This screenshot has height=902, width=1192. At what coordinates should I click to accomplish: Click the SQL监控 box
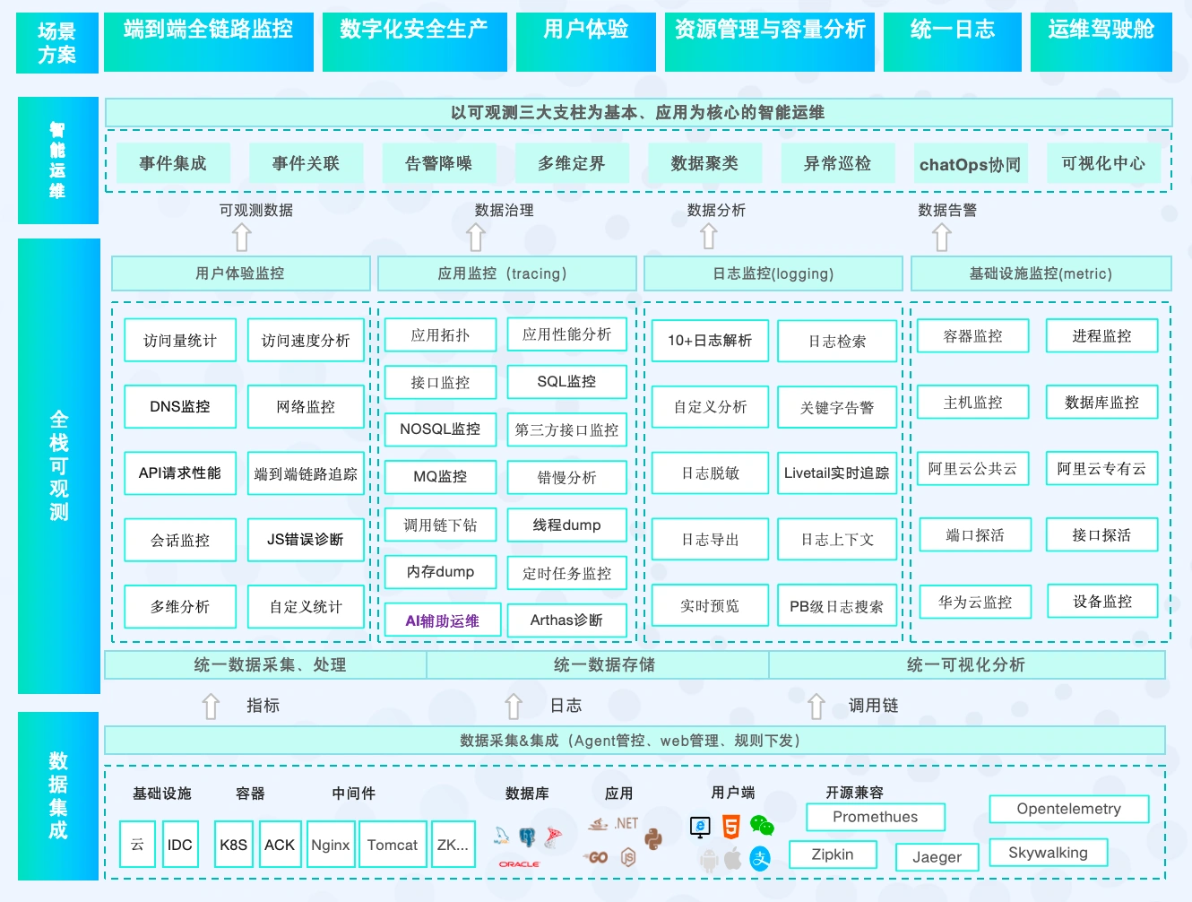click(566, 381)
